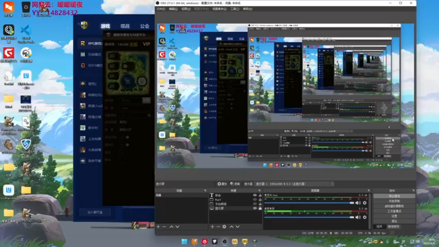Open settings gear for 桌面音频 audio channel
The height and width of the screenshot is (247, 439).
[x=364, y=217]
